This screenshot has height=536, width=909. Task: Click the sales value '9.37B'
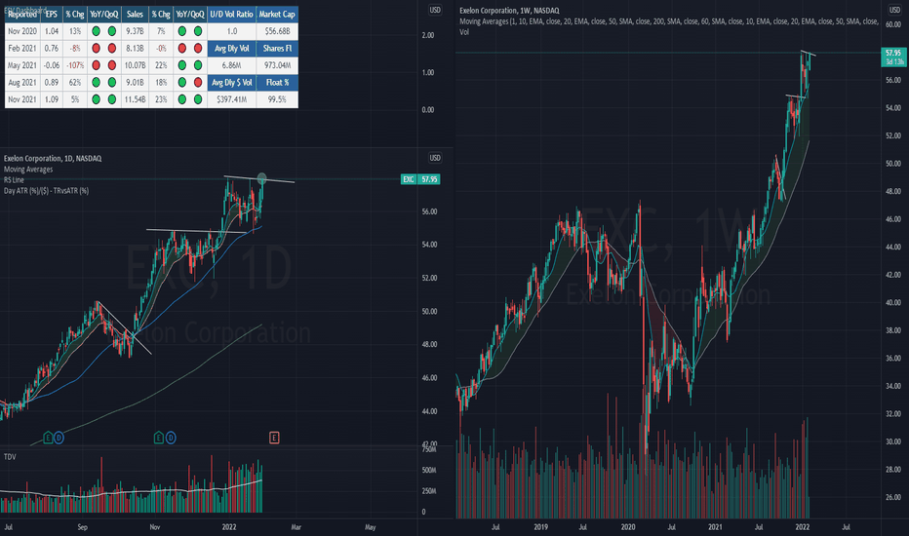[135, 31]
